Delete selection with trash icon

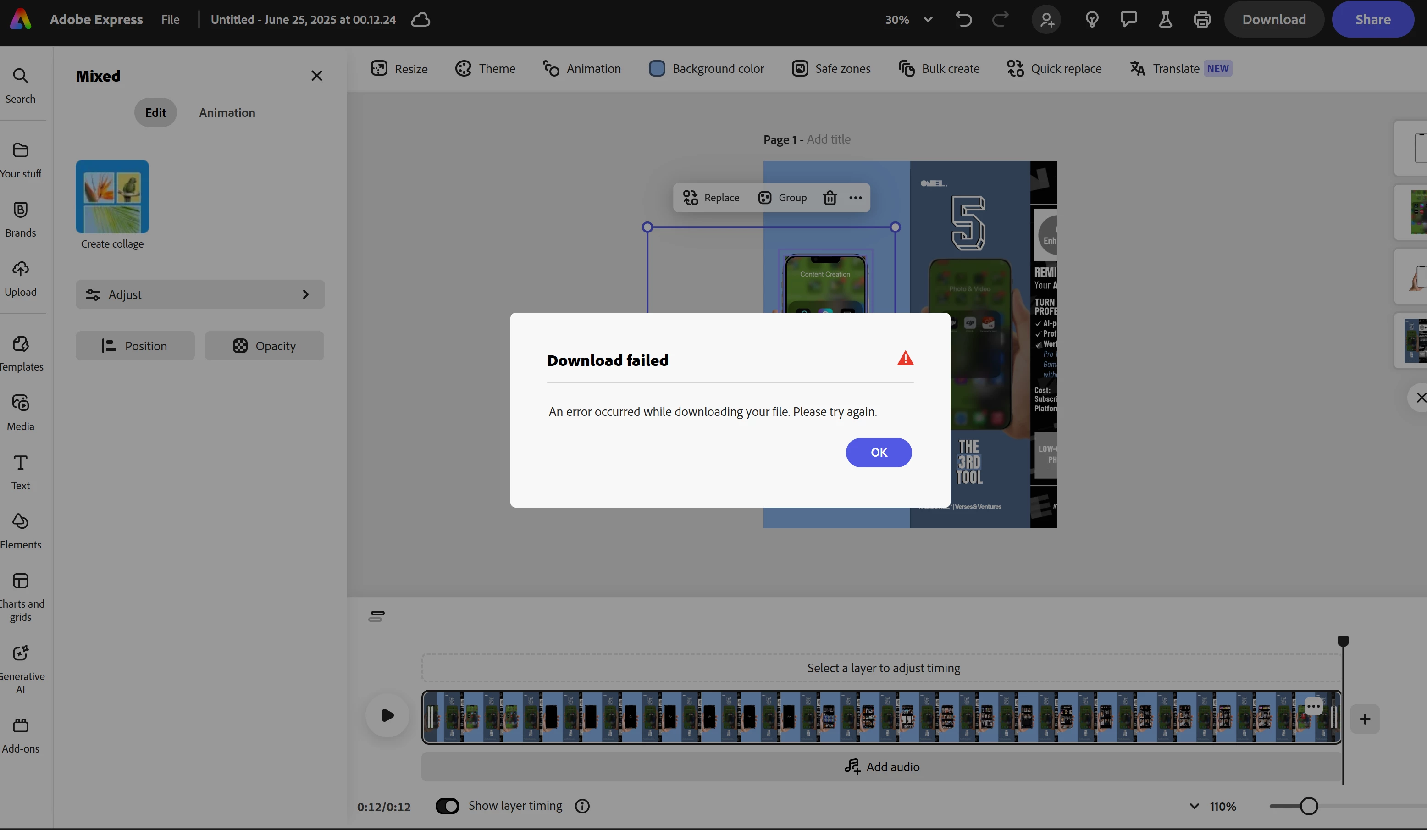pos(830,198)
